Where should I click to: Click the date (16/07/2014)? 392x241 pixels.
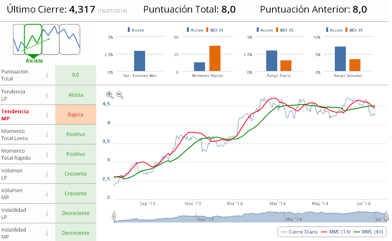tap(112, 11)
